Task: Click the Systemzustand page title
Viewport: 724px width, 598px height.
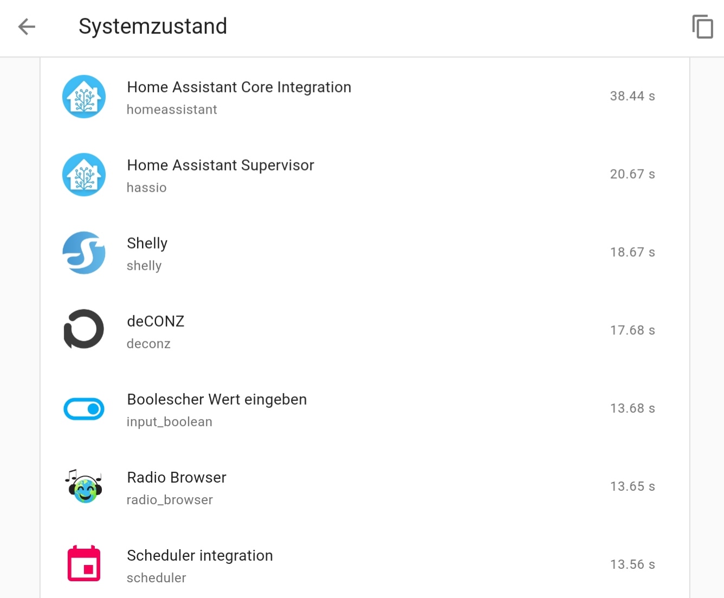Action: coord(153,27)
